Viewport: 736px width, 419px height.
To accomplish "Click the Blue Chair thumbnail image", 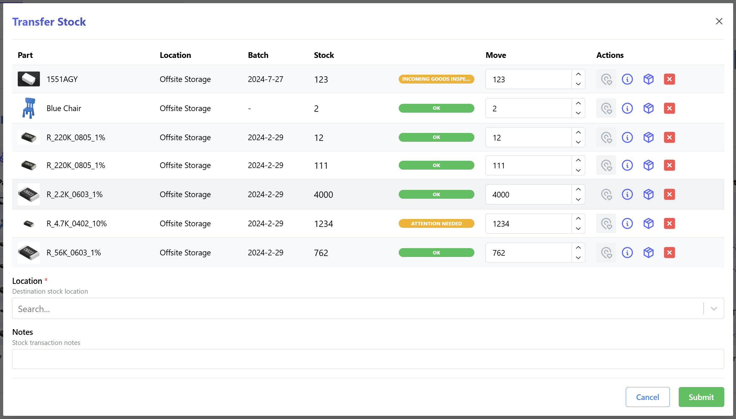I will coord(29,108).
